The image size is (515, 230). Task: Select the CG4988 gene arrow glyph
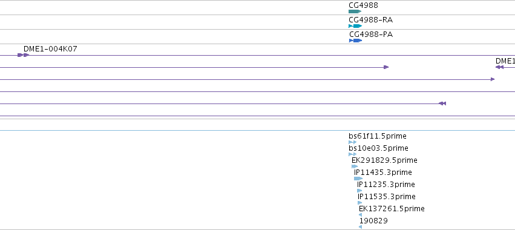coord(355,11)
